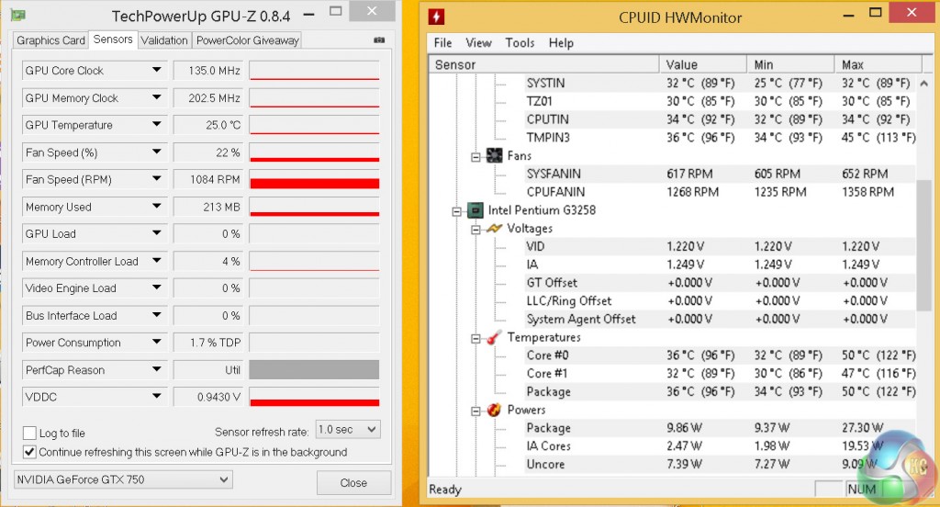Open the Help menu in HWMonitor
The height and width of the screenshot is (507, 940).
[x=561, y=42]
